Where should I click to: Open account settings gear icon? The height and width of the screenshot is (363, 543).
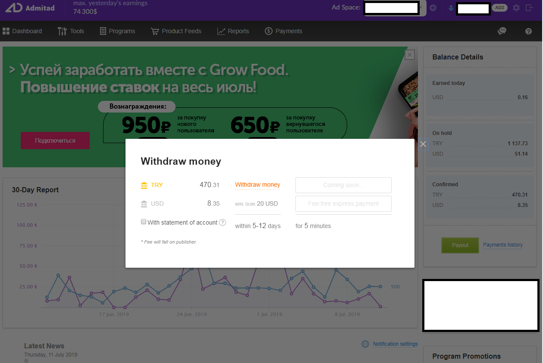(516, 8)
